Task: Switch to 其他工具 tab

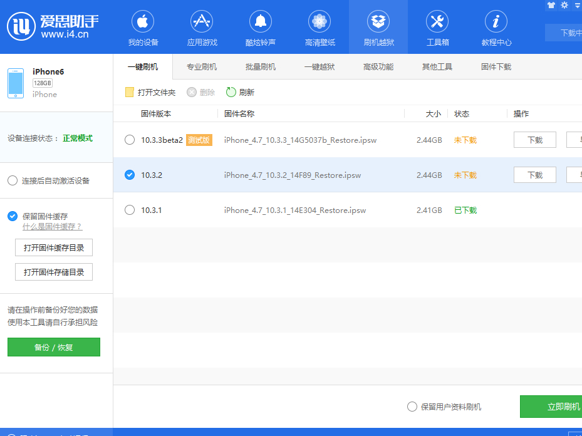Action: pos(437,67)
